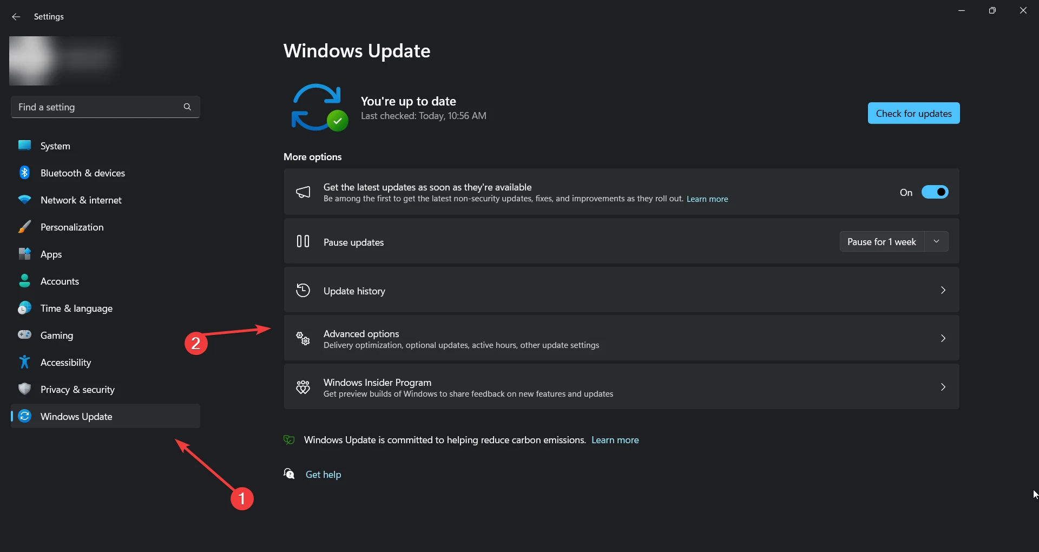Minimize the Settings window
The height and width of the screenshot is (552, 1039).
coord(962,10)
